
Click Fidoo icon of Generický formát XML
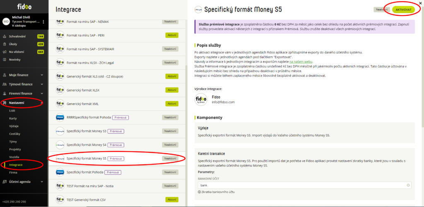coord(60,104)
